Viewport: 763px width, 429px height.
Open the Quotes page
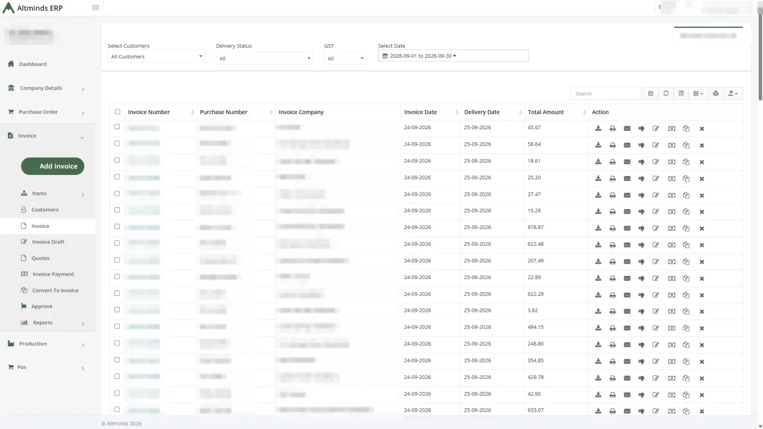pyautogui.click(x=40, y=258)
